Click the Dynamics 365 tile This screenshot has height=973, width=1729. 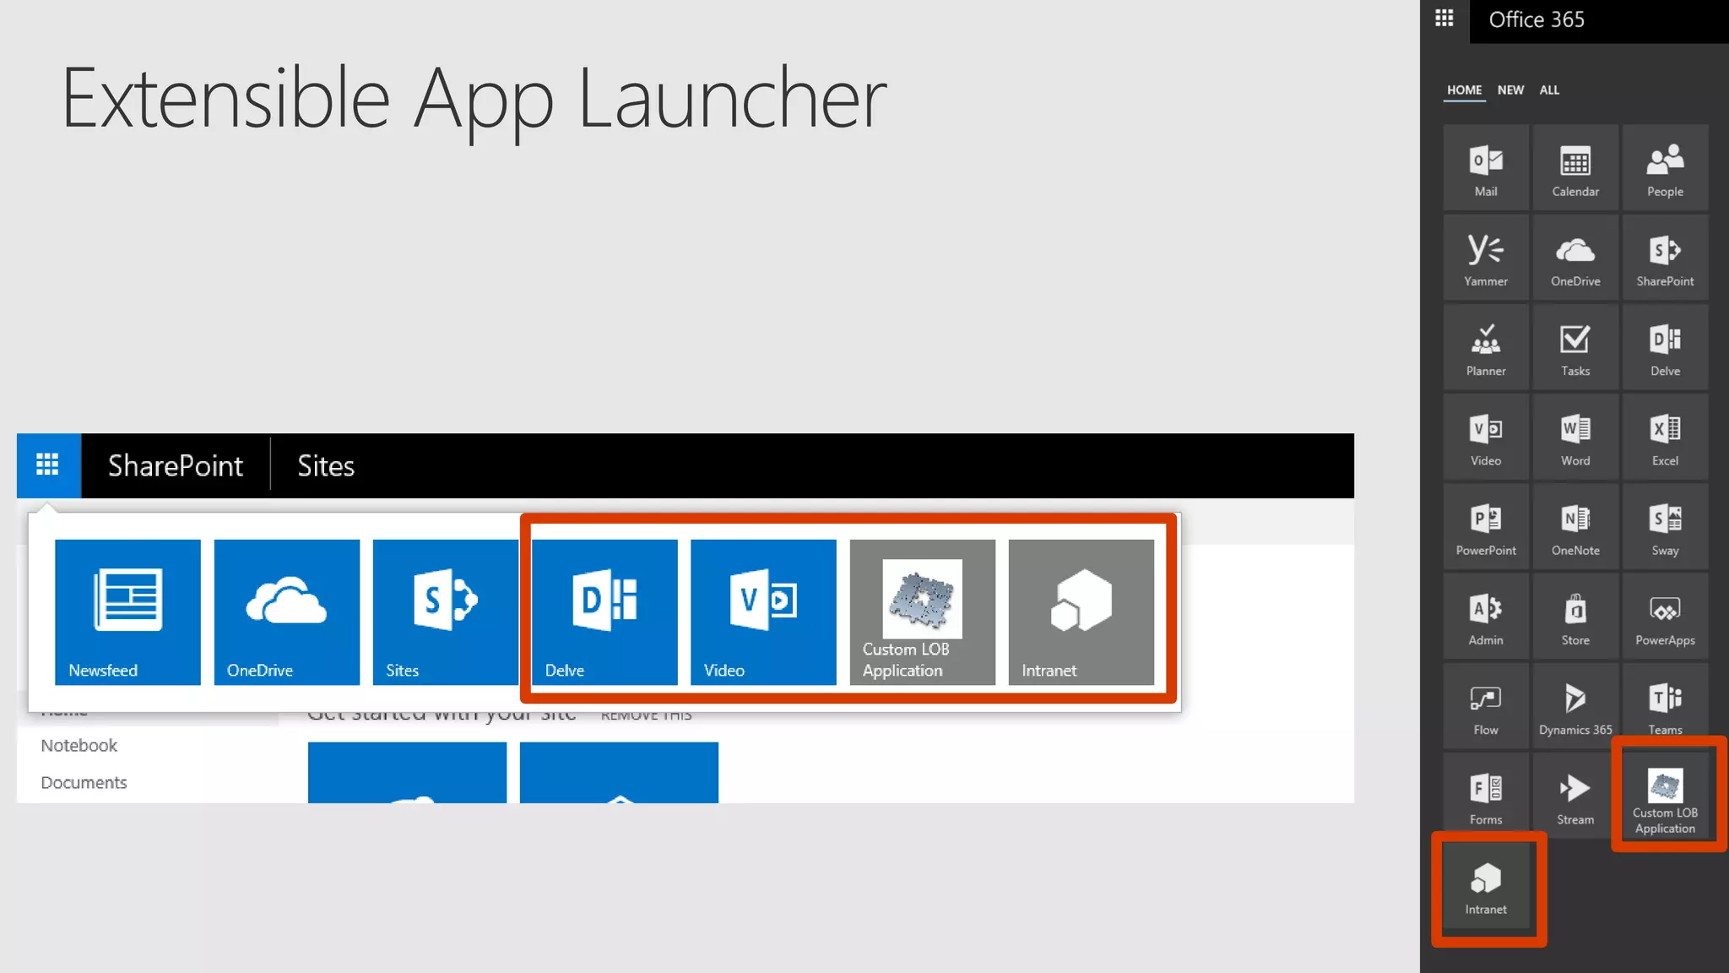(1575, 706)
